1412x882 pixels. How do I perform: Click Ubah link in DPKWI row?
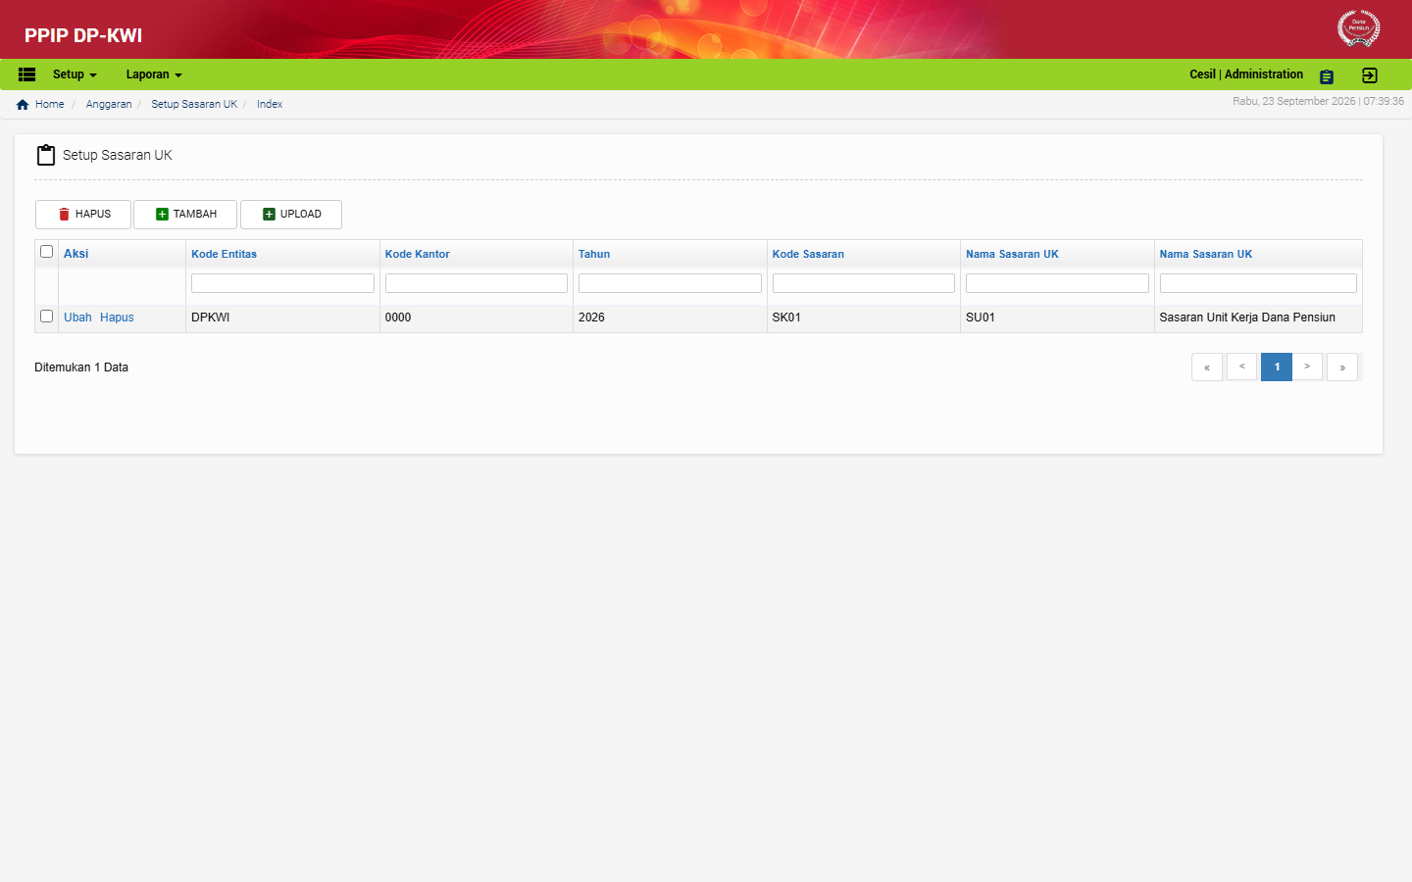point(77,318)
